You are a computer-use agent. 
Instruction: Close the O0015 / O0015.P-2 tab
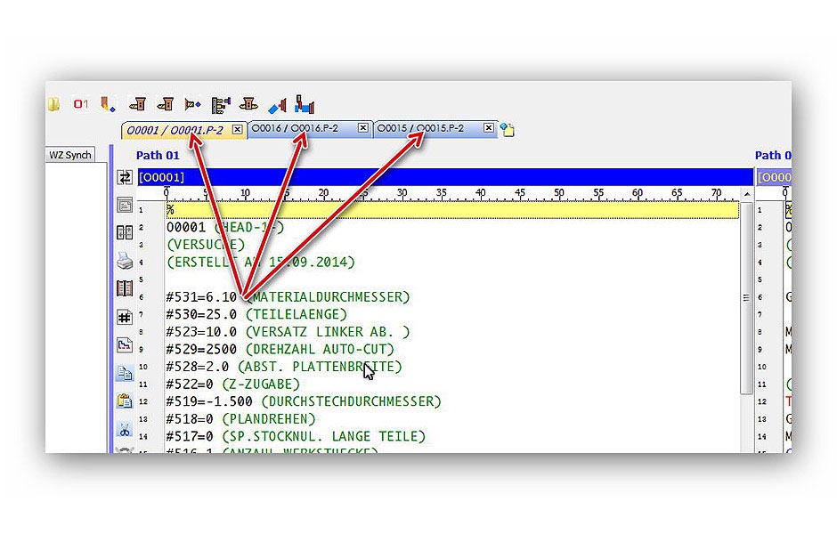coord(489,129)
